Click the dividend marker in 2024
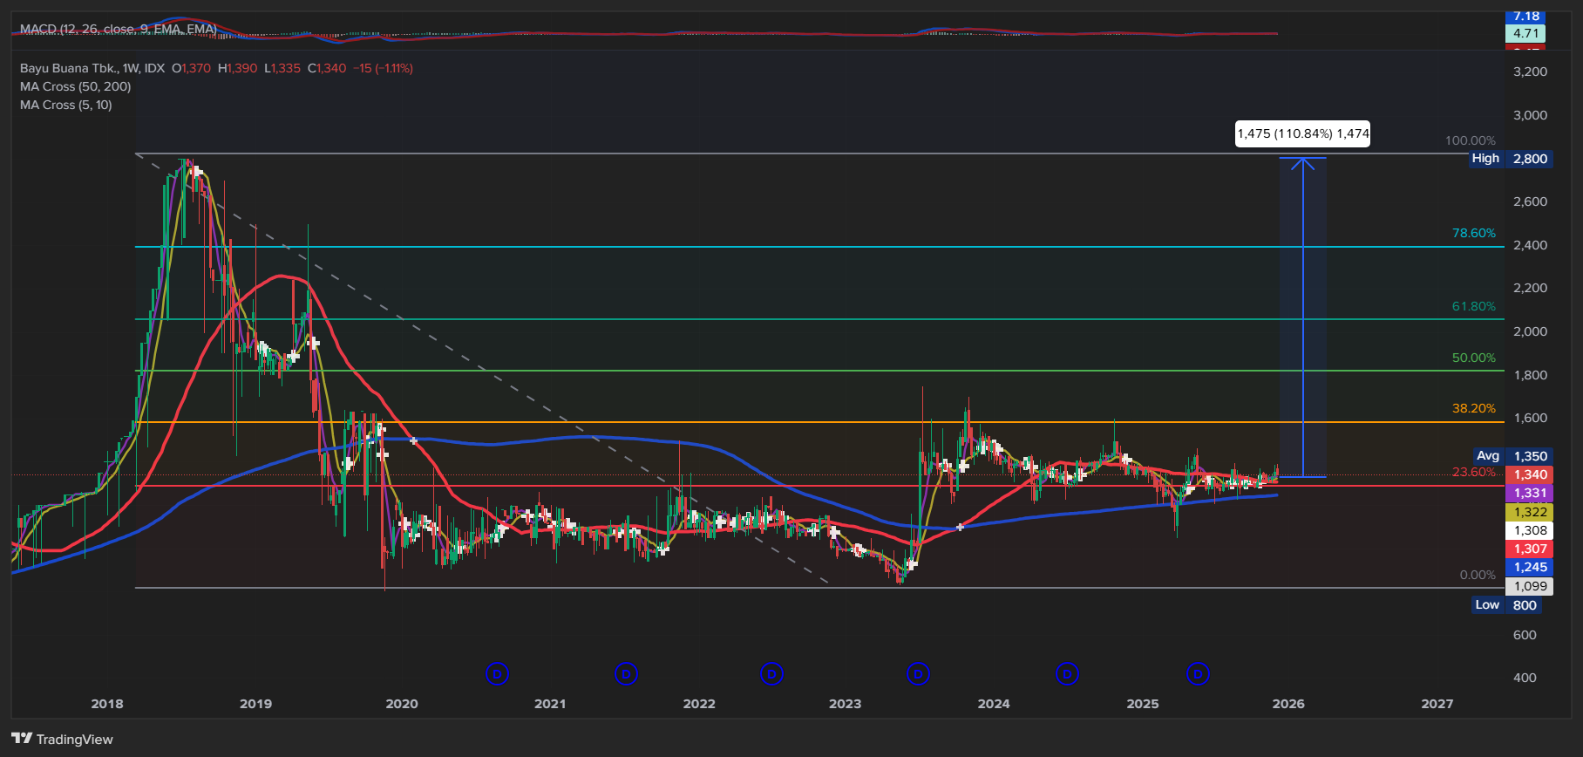Viewport: 1583px width, 757px height. tap(1067, 673)
